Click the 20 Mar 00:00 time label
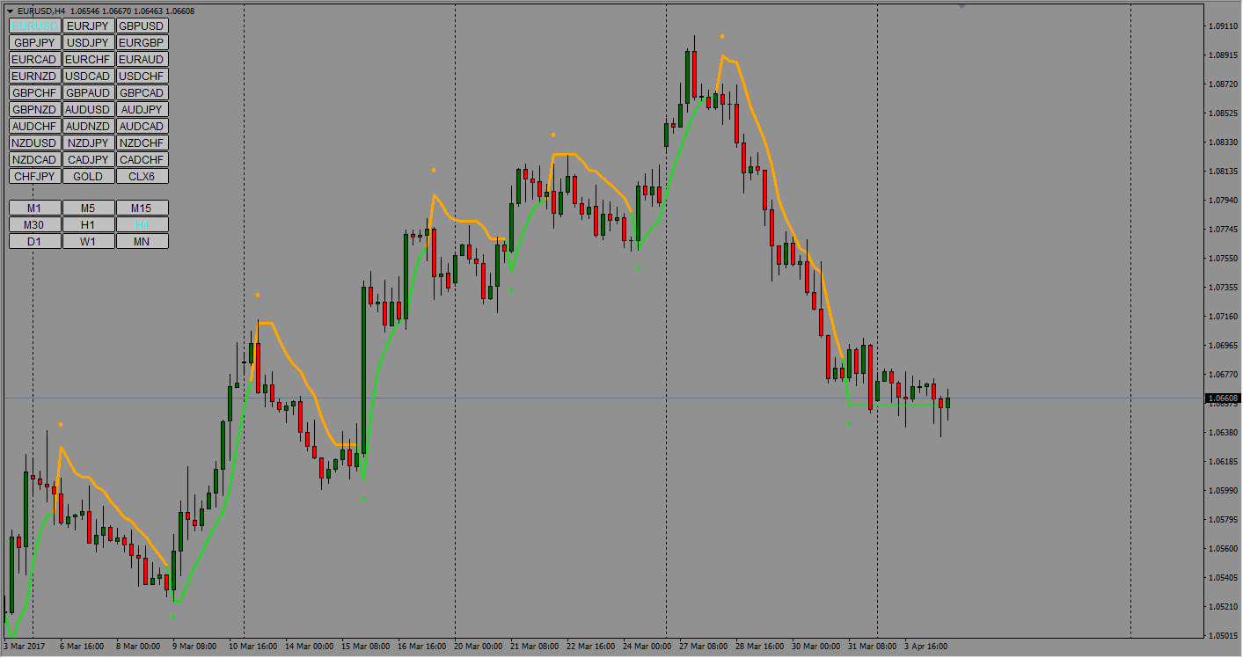 pyautogui.click(x=480, y=647)
